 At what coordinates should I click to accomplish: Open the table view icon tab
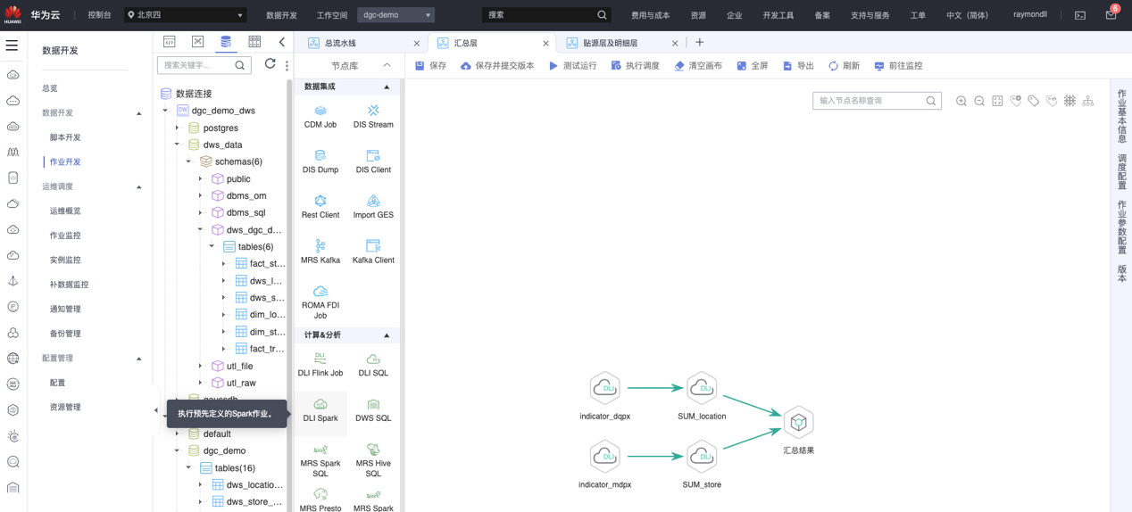(x=254, y=42)
